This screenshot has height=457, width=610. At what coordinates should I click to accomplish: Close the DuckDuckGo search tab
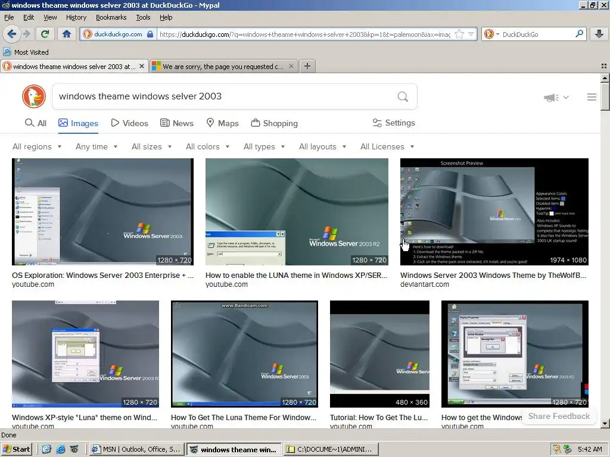[142, 67]
